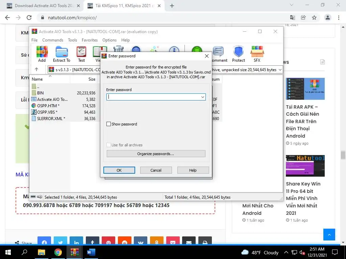346x259 pixels.
Task: Close the Enter password dialog
Action: 207,56
